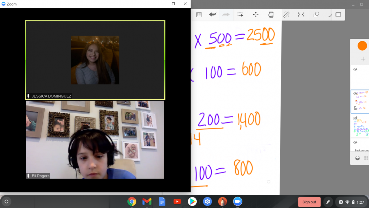Switch to Zoom app on the shelf
This screenshot has height=208, width=369.
pyautogui.click(x=238, y=202)
